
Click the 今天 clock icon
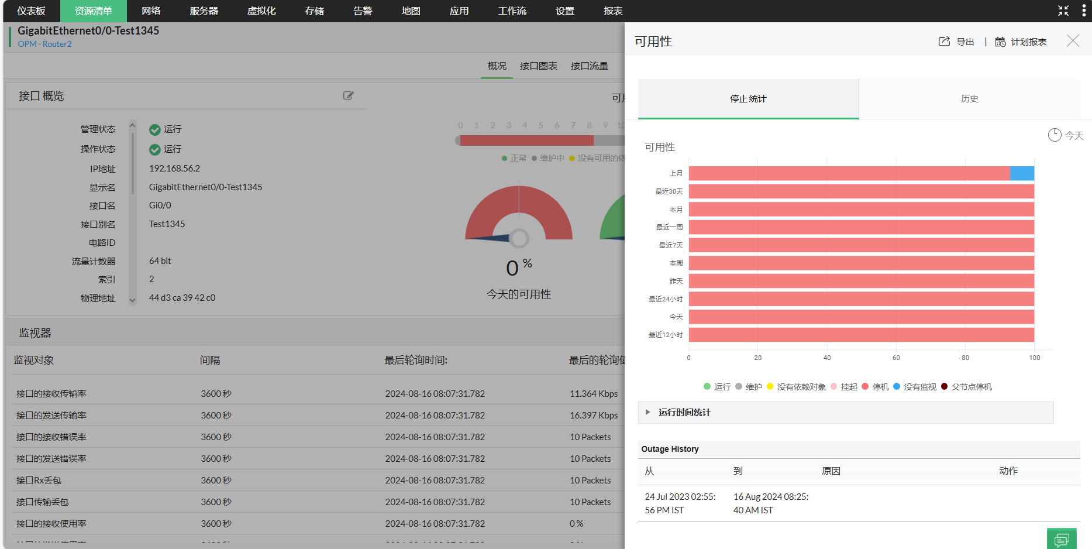(x=1055, y=135)
